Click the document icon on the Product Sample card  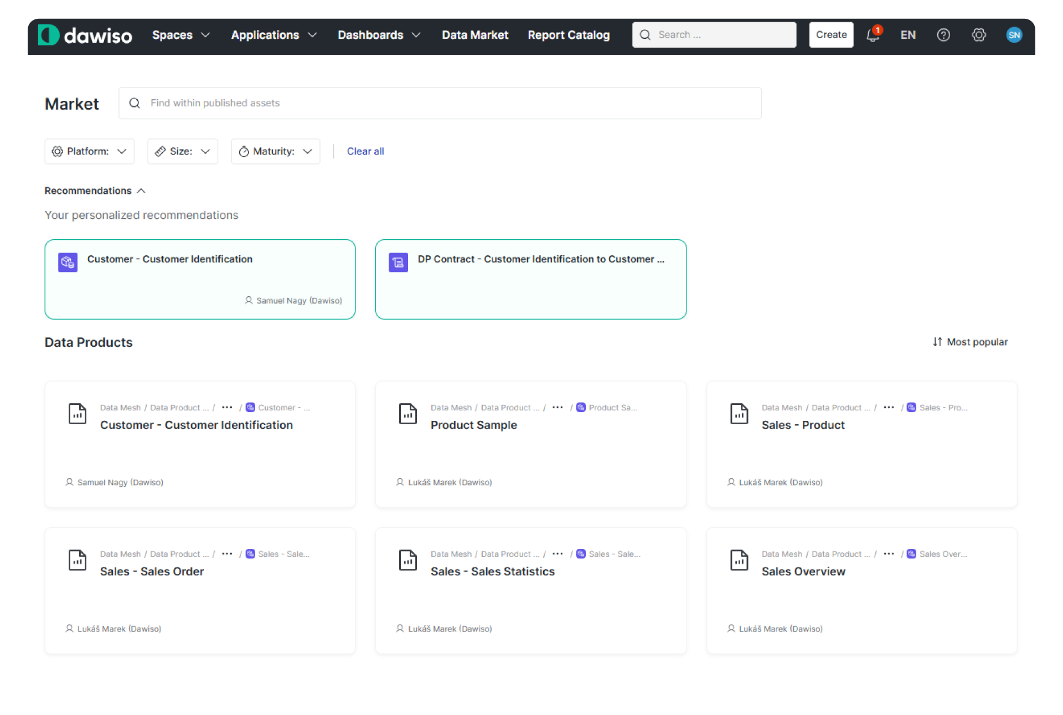tap(408, 414)
